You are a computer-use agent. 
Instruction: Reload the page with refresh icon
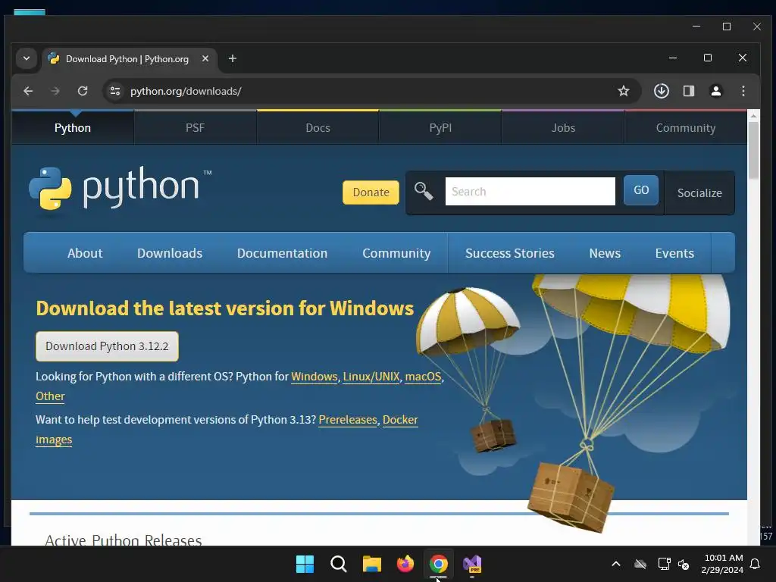83,91
